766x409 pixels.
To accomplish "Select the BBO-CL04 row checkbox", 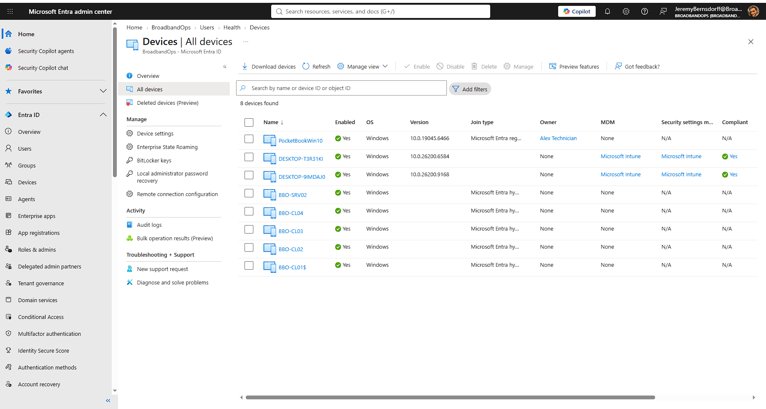I will point(249,211).
